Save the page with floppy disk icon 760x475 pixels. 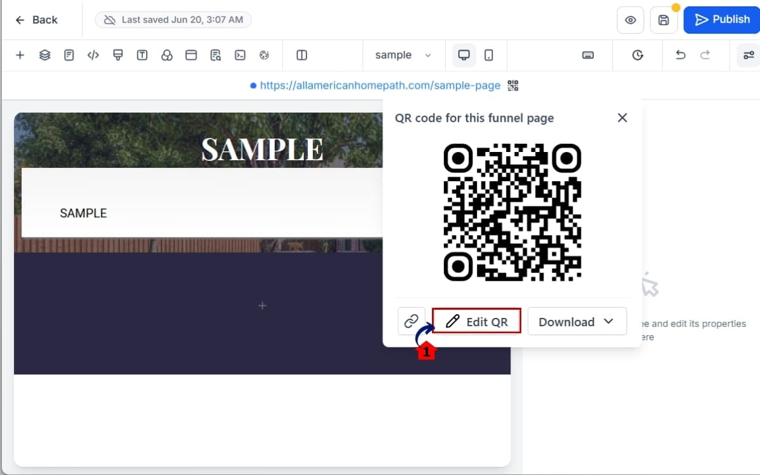664,20
